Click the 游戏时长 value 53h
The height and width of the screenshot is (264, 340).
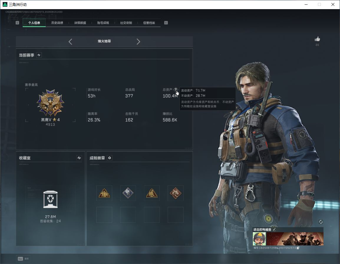92,96
